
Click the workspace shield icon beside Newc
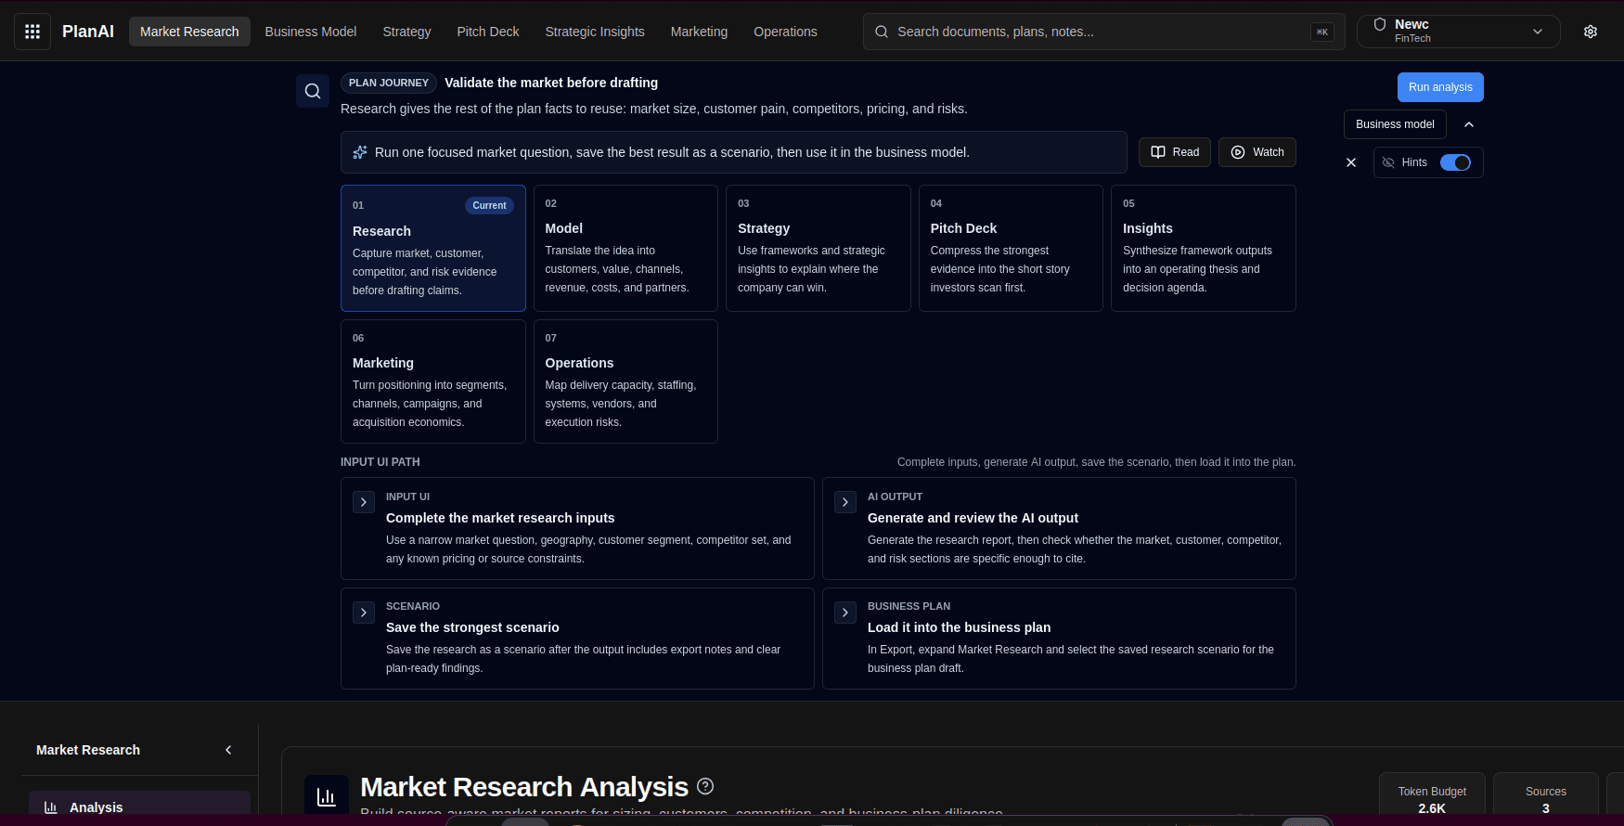tap(1380, 25)
